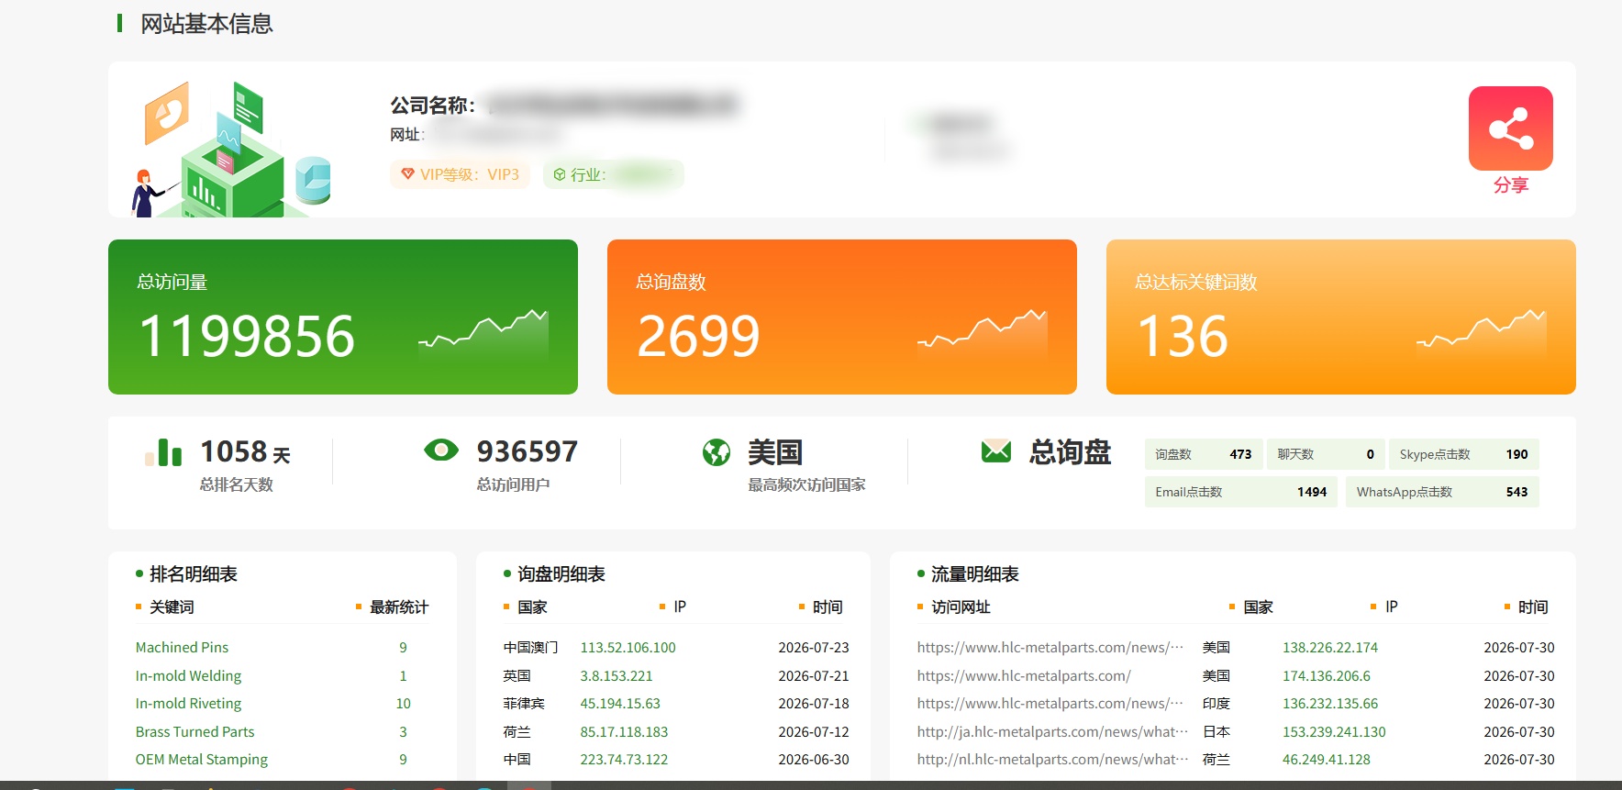Open the orange 总询盘数 card
1622x790 pixels.
(x=842, y=317)
